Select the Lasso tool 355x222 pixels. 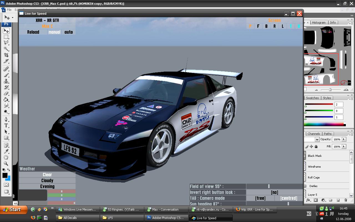coord(6,43)
